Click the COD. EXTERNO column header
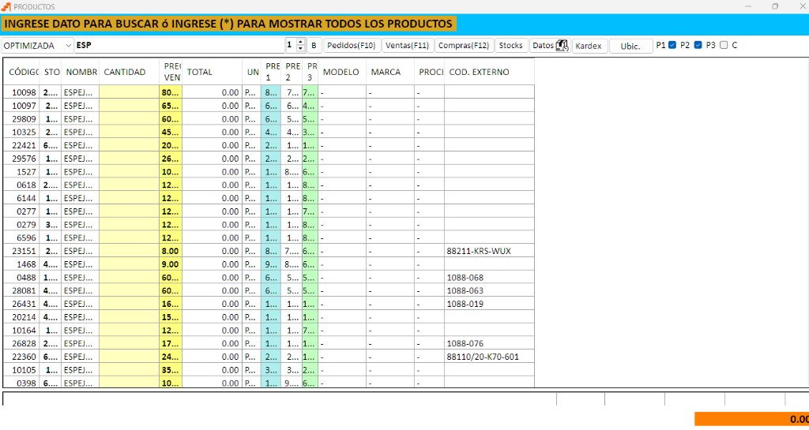809x430 pixels. [489, 72]
